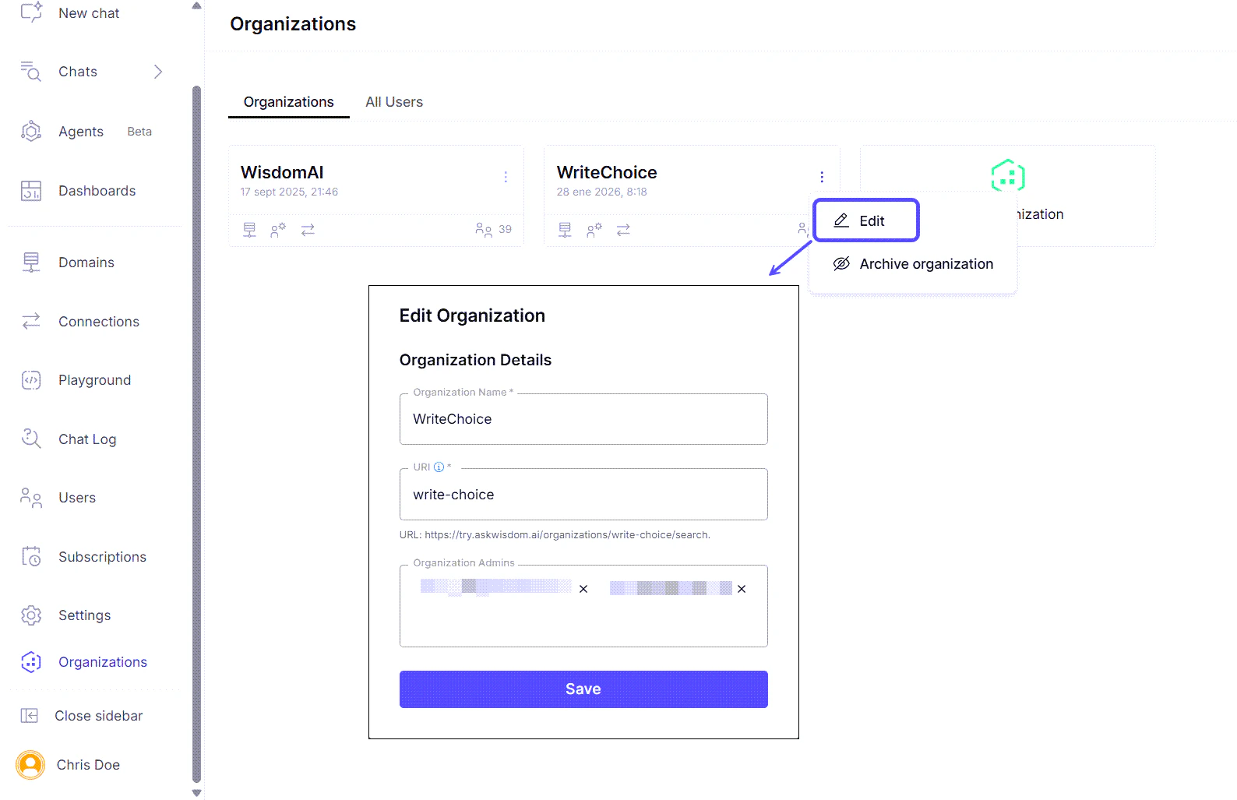Click the connections arrows icon on WriteChoice card

[623, 229]
